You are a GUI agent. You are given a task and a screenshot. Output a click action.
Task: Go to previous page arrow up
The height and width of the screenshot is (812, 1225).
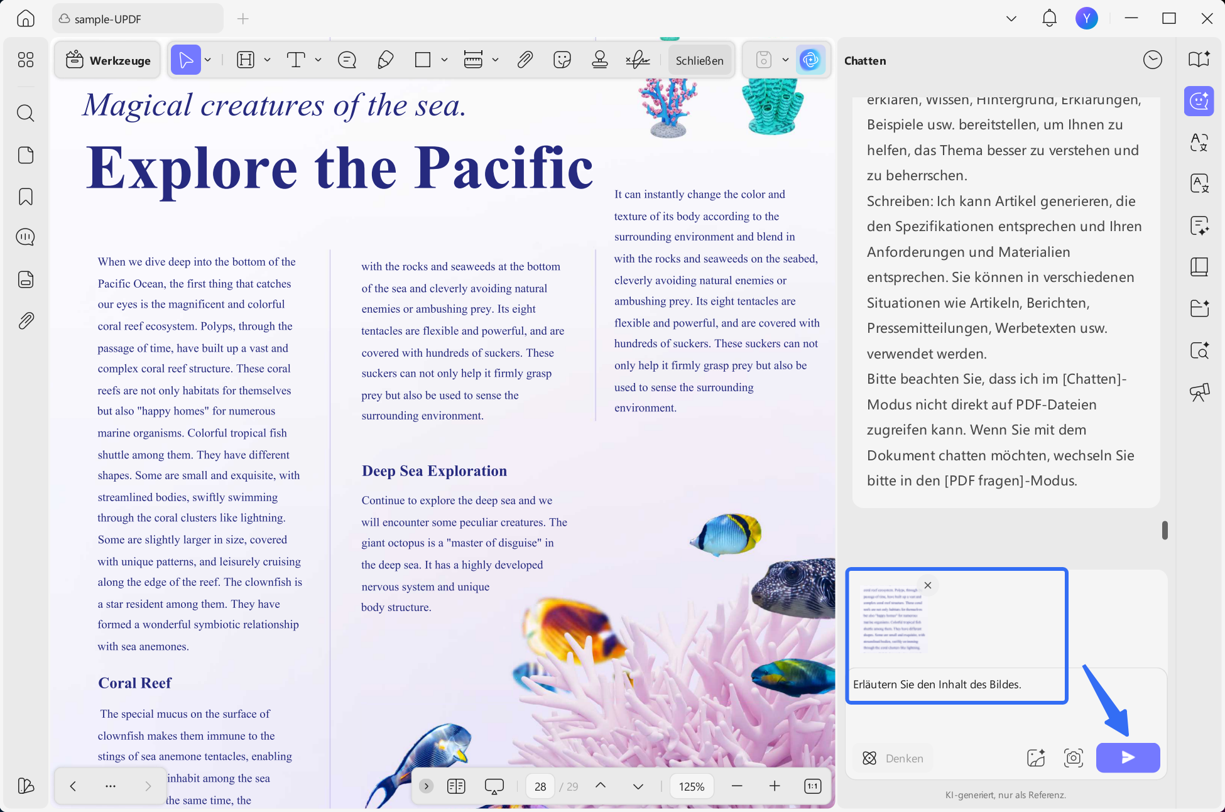pos(601,786)
